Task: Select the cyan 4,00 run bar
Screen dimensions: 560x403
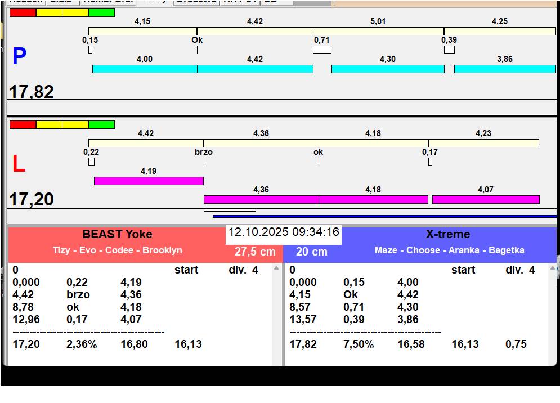Action: tap(145, 69)
